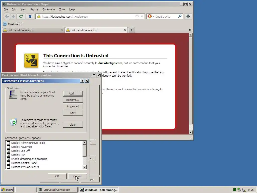
Task: Open the Help menu in Mypal
Action: click(72, 9)
